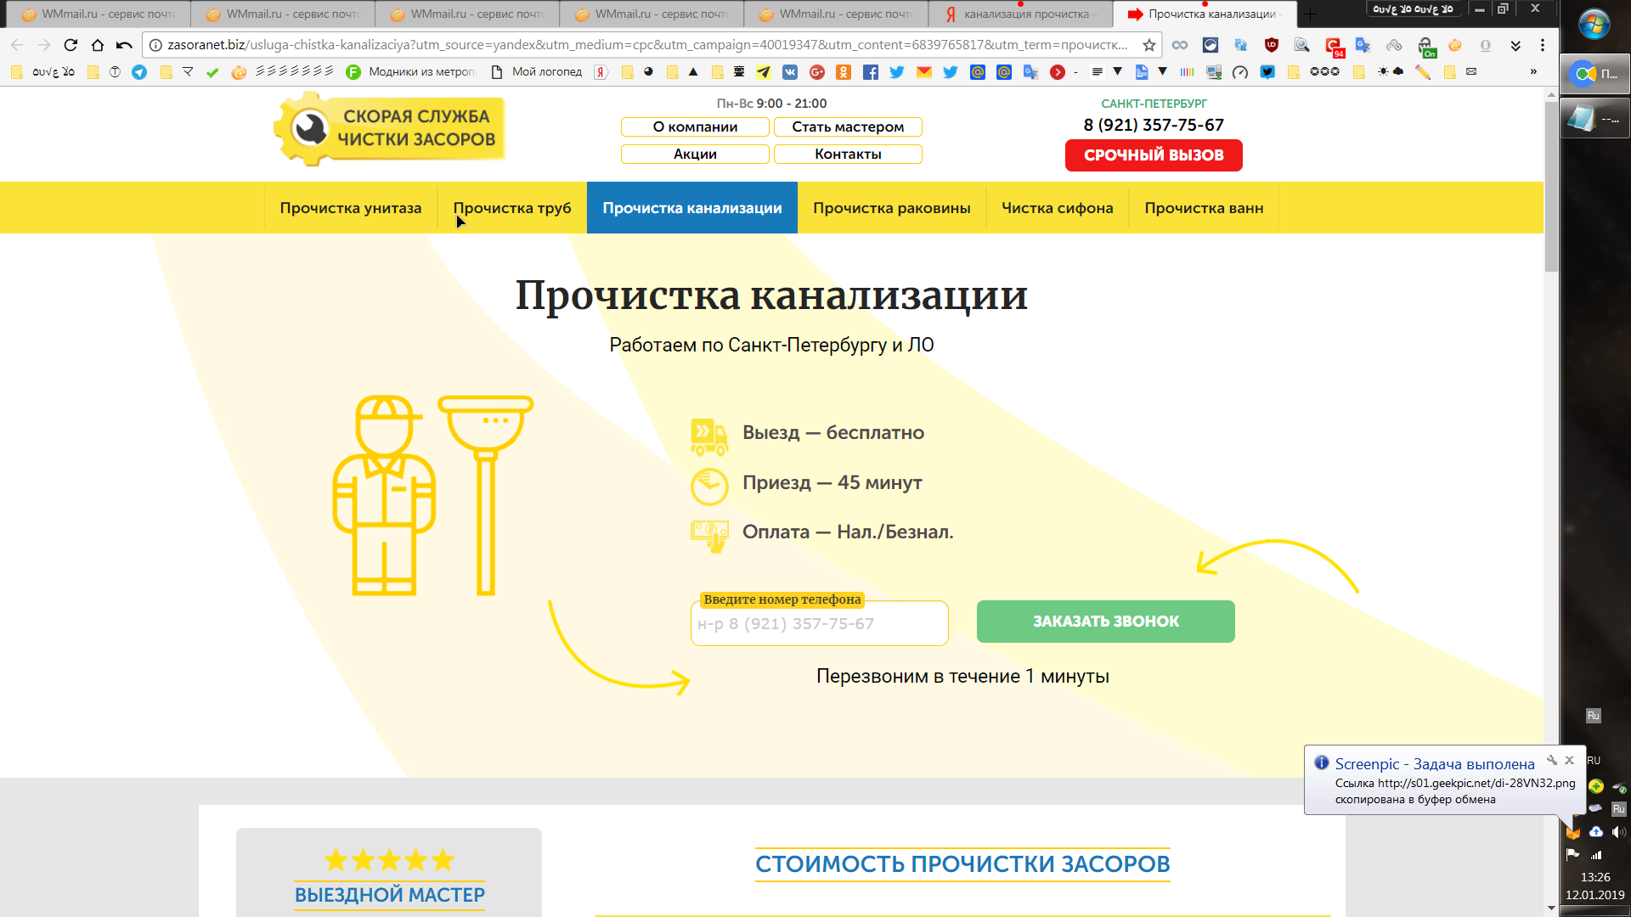Expand the hidden extensions double-chevron
The image size is (1631, 917).
[1515, 45]
